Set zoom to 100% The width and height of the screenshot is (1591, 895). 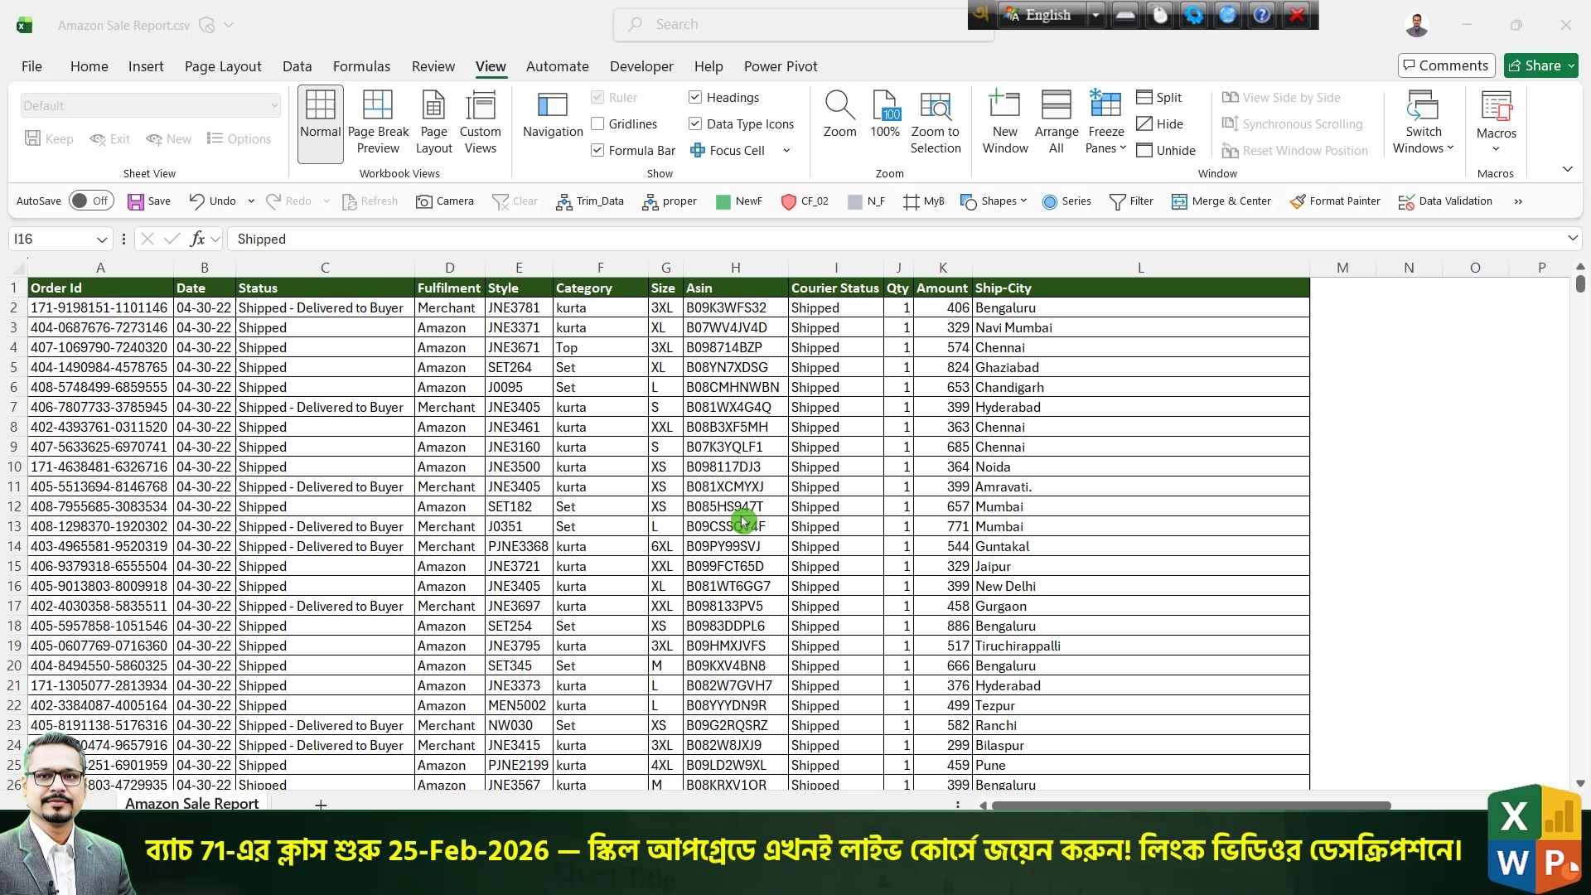coord(885,115)
